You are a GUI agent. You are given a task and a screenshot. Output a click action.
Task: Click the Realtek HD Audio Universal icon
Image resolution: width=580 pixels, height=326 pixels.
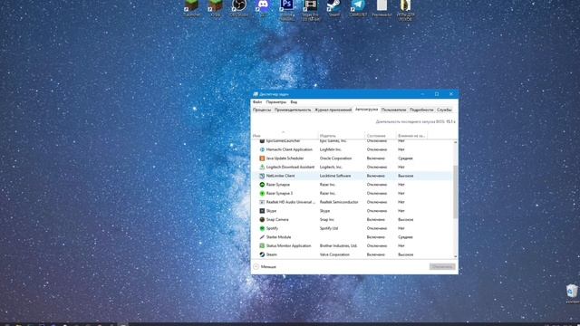click(262, 202)
